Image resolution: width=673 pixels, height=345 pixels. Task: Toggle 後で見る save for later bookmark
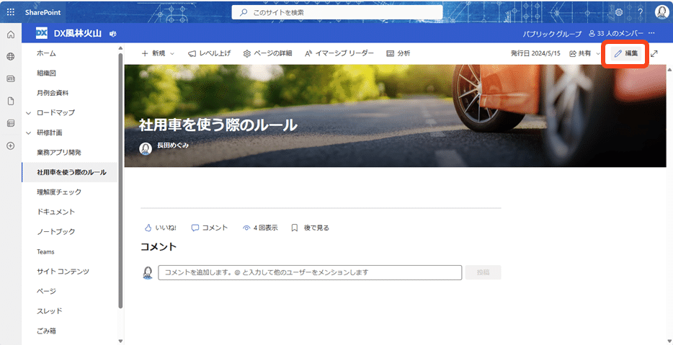tap(310, 228)
